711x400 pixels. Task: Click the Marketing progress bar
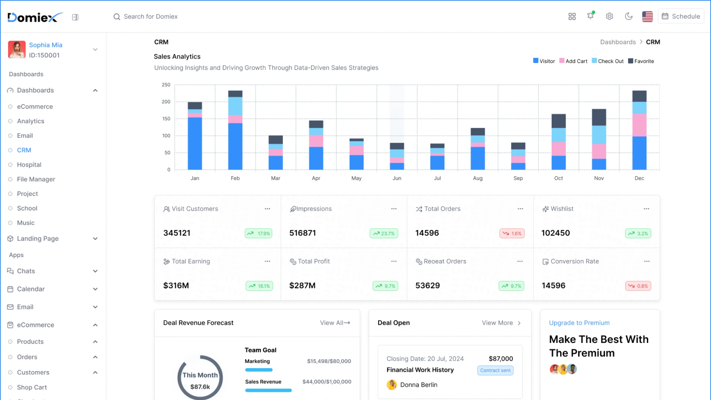point(259,370)
